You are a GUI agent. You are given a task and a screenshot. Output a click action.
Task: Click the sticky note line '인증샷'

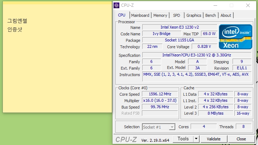[x=15, y=29]
